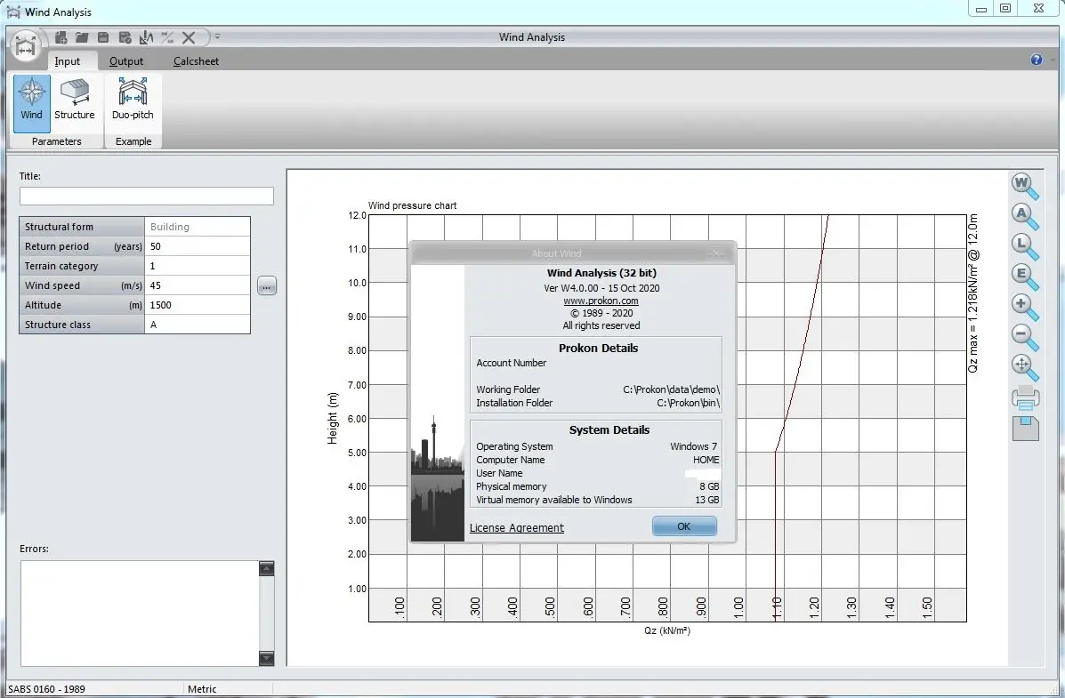Screen dimensions: 1065x698
Task: Switch to the Output tab
Action: pyautogui.click(x=126, y=61)
